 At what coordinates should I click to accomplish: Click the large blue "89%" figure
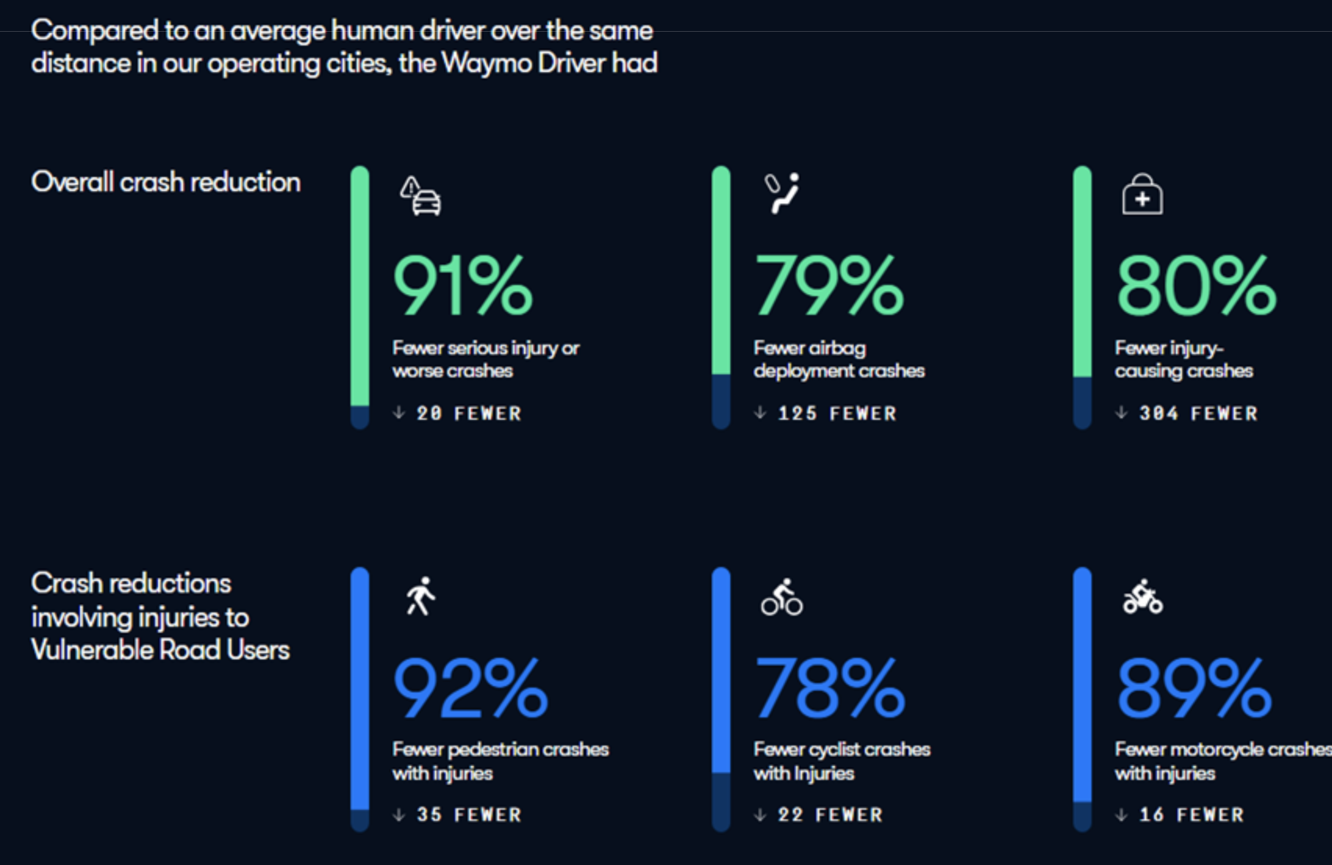click(1194, 687)
